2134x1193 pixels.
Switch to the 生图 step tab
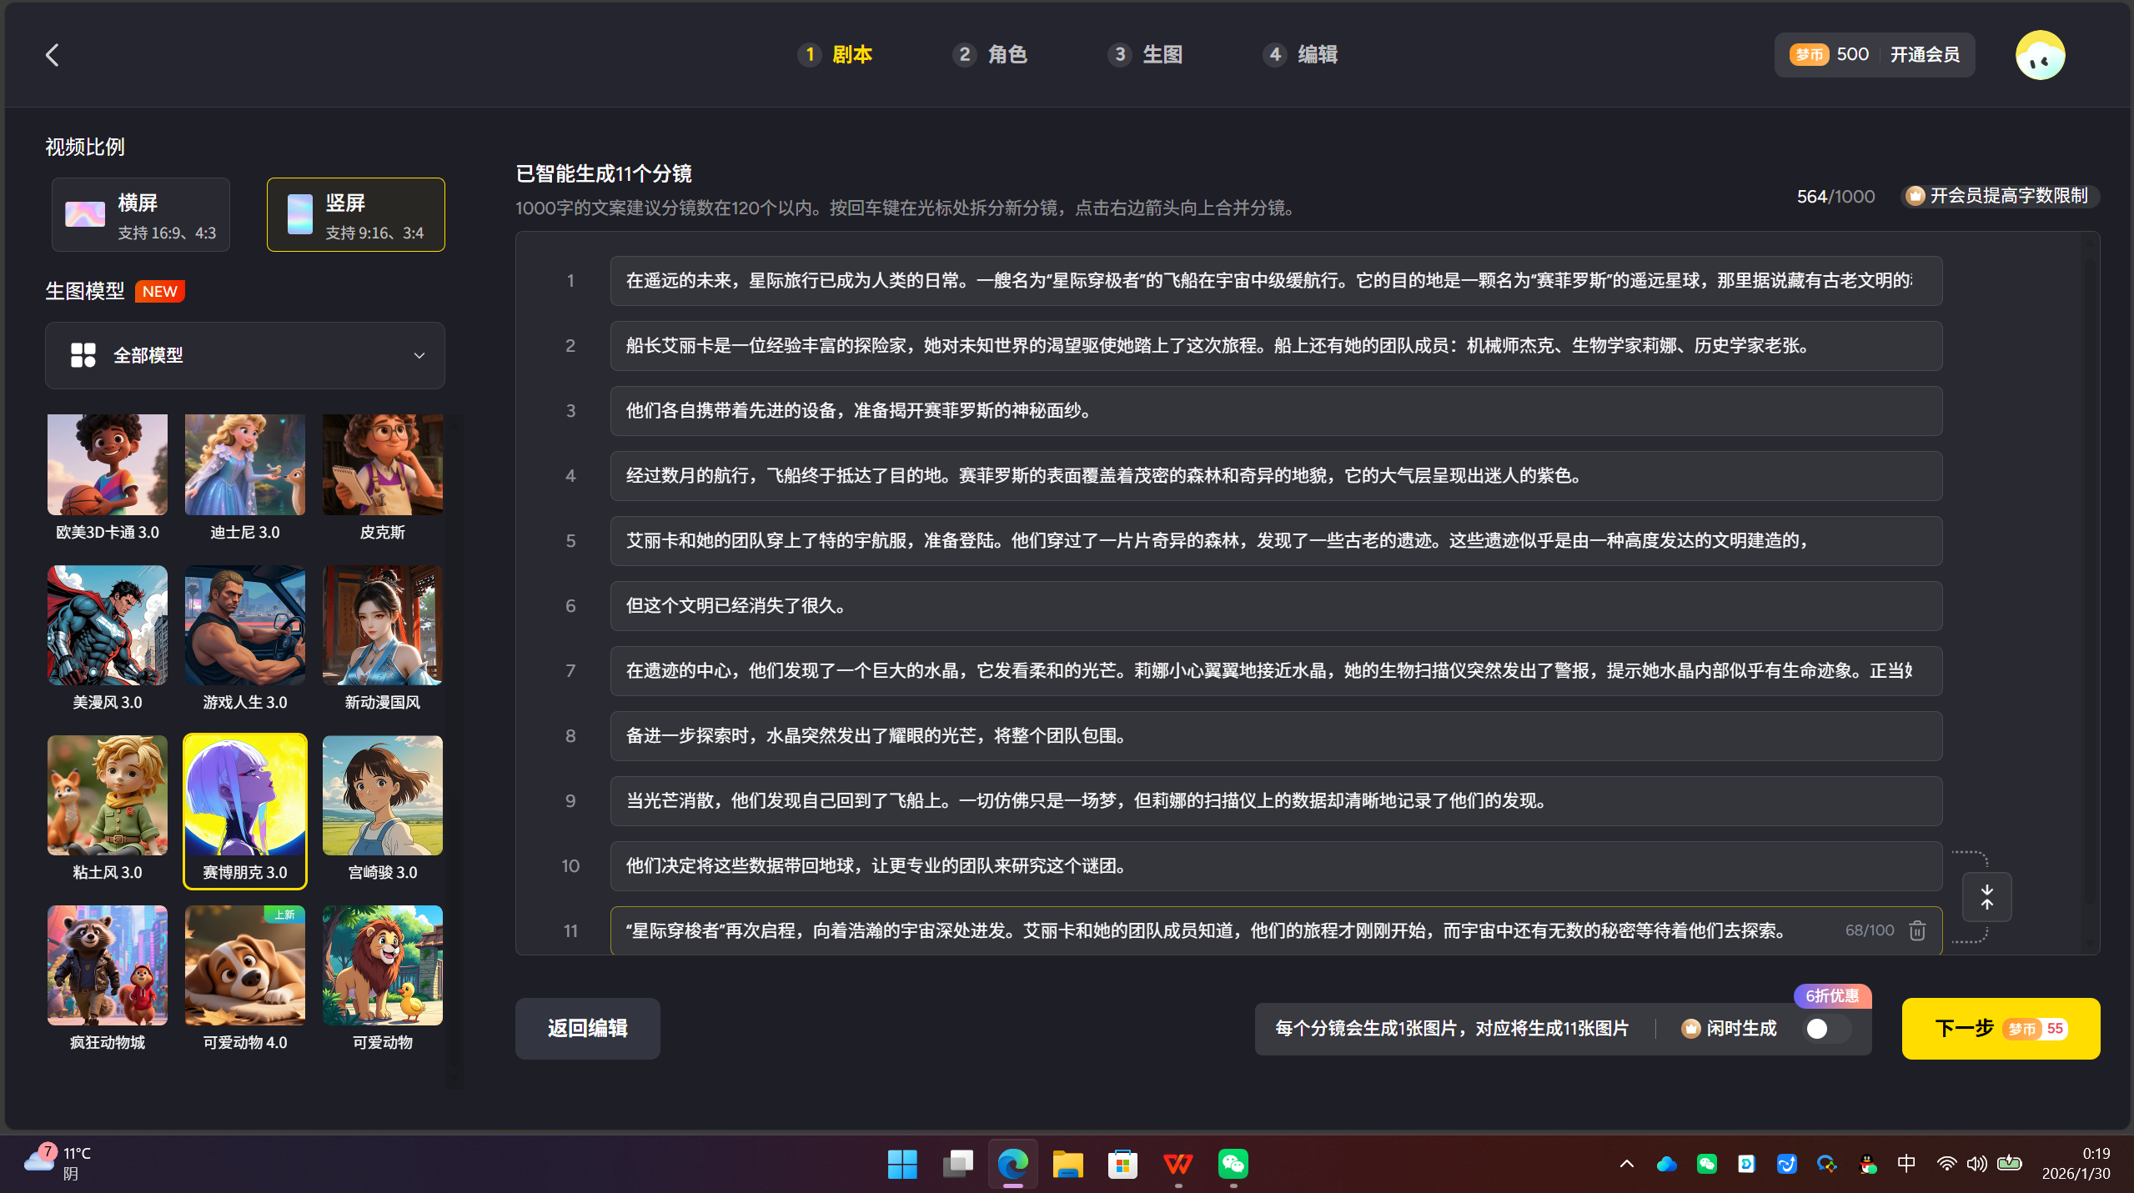1145,54
